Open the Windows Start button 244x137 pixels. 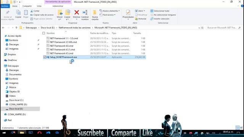click(x=4, y=133)
